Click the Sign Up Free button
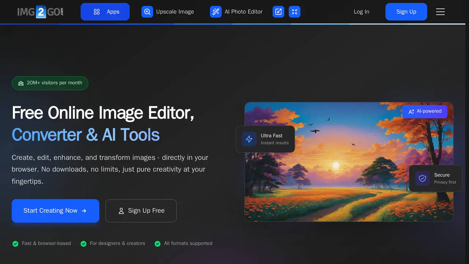The image size is (469, 264). click(141, 210)
